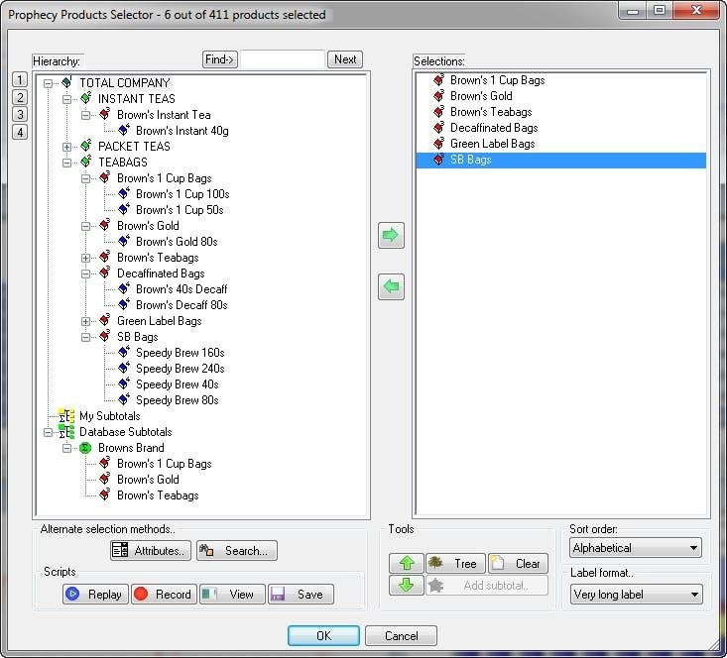Expand the Green Label Bags node
Image resolution: width=727 pixels, height=658 pixels.
[x=86, y=321]
